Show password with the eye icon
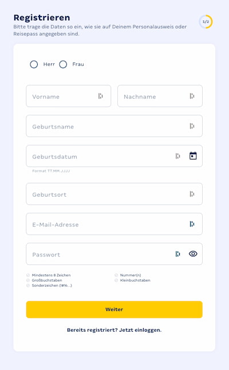 coord(193,254)
